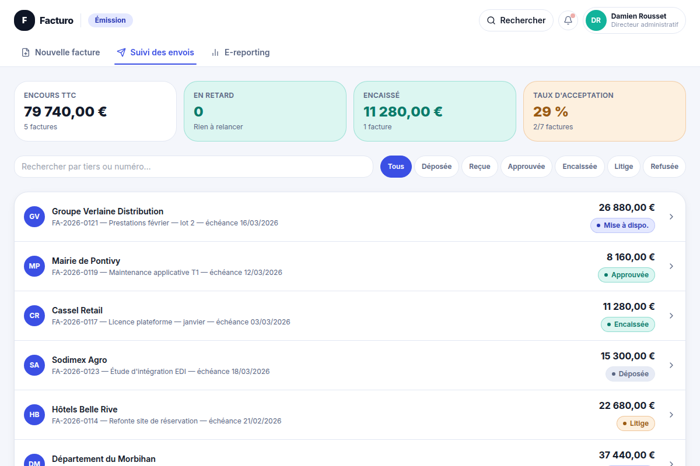Open the Encours TTC card
700x466 pixels.
click(95, 111)
